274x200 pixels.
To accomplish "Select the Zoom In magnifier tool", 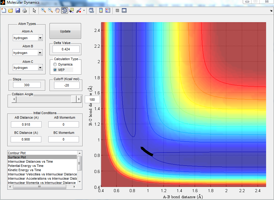I will (x=43, y=11).
